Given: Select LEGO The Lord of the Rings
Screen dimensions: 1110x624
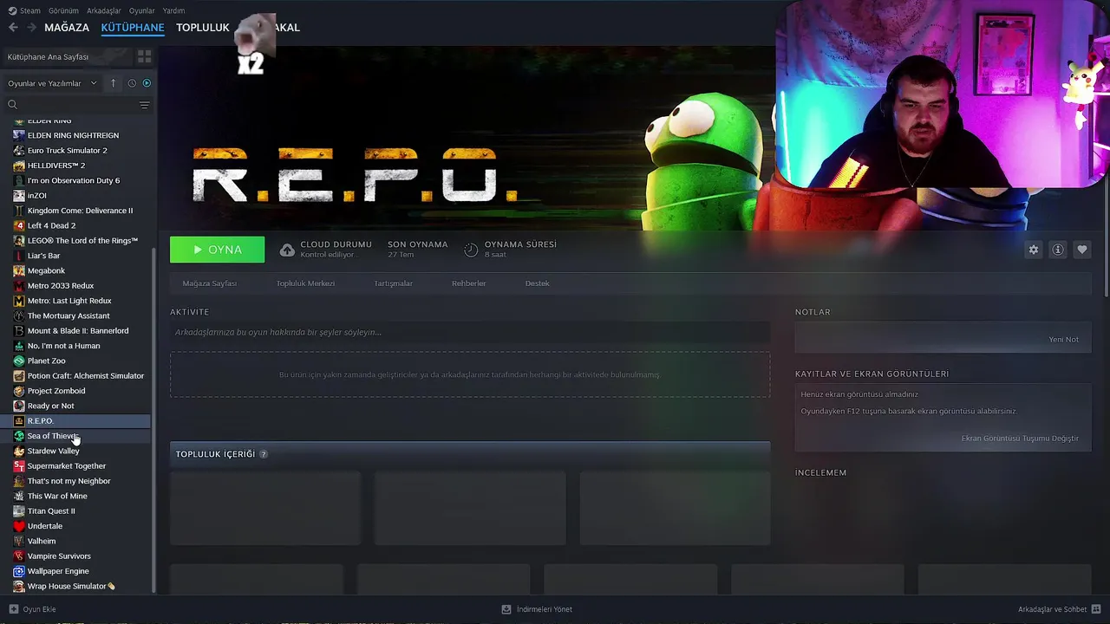Looking at the screenshot, I should click(82, 241).
